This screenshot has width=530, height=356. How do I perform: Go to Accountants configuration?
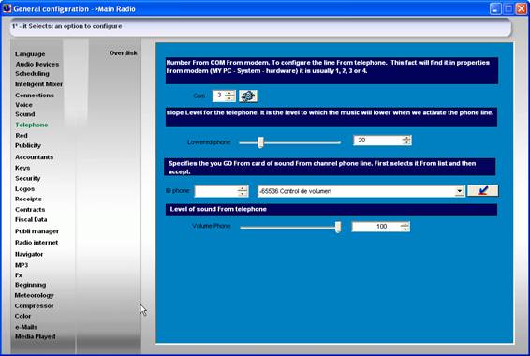(34, 157)
